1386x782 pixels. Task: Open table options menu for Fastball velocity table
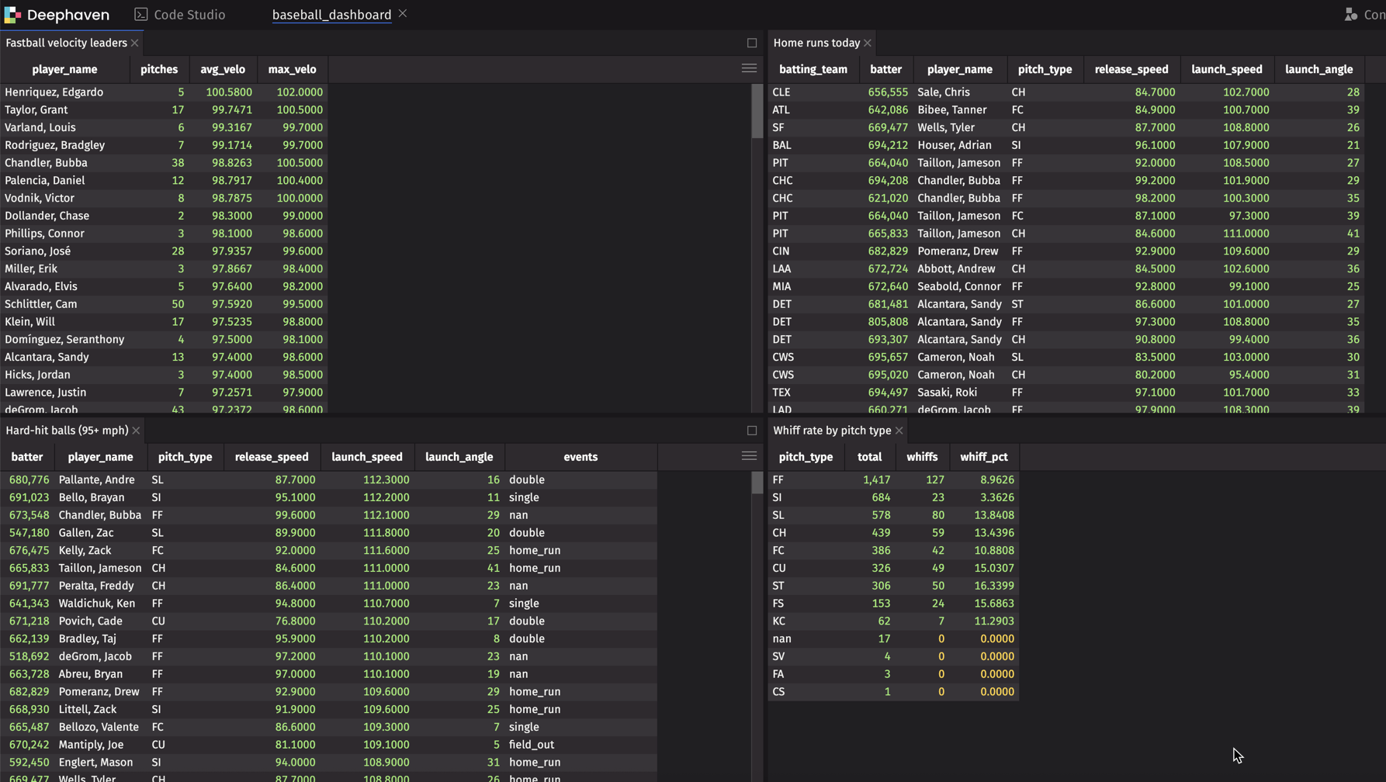point(749,69)
